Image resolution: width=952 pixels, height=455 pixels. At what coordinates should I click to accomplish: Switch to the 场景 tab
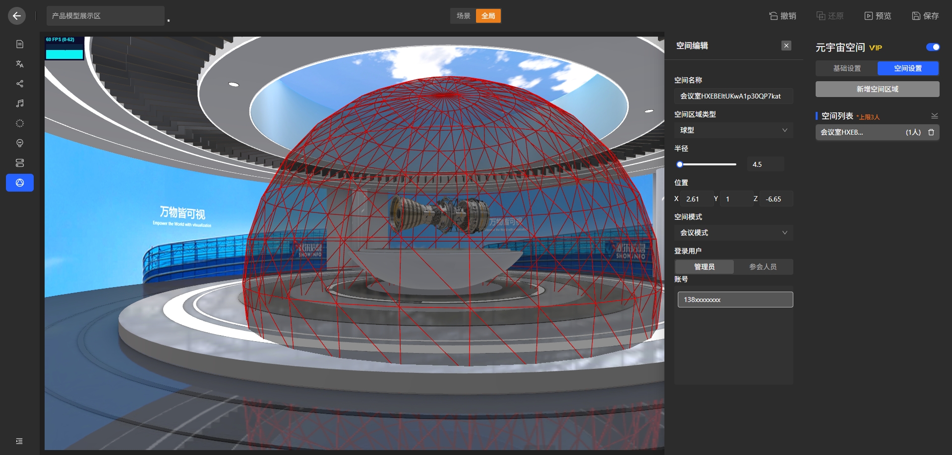pos(463,16)
